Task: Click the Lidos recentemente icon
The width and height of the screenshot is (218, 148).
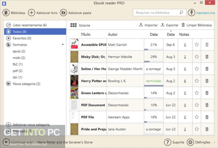Action: coord(8,25)
